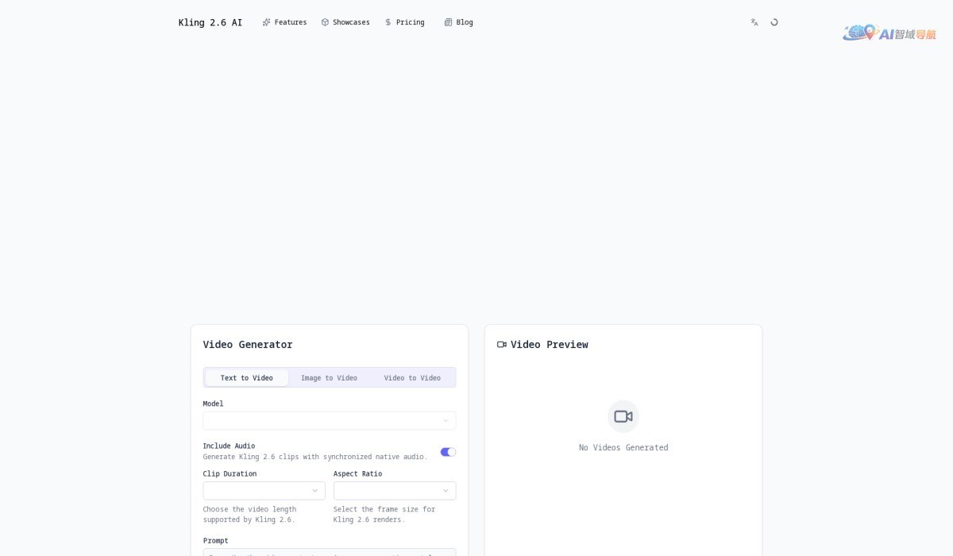Click the Showcases cube icon
The height and width of the screenshot is (556, 953).
pos(325,22)
